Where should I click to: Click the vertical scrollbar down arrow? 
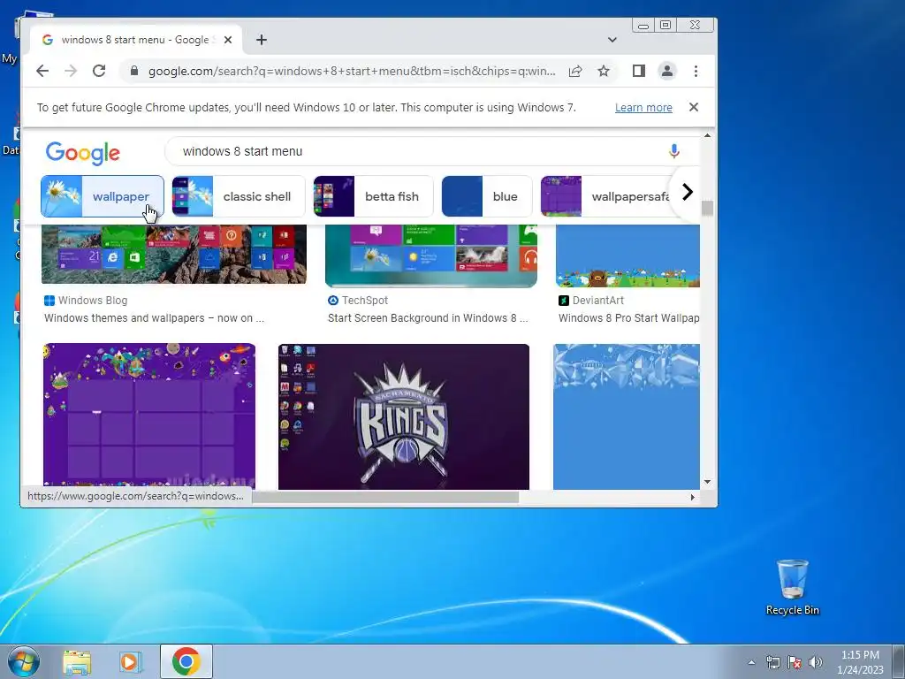click(x=707, y=482)
